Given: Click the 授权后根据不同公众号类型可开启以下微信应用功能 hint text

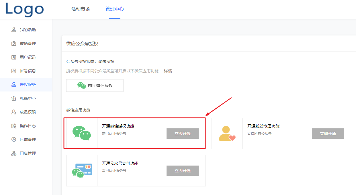Looking at the screenshot, I should 112,71.
